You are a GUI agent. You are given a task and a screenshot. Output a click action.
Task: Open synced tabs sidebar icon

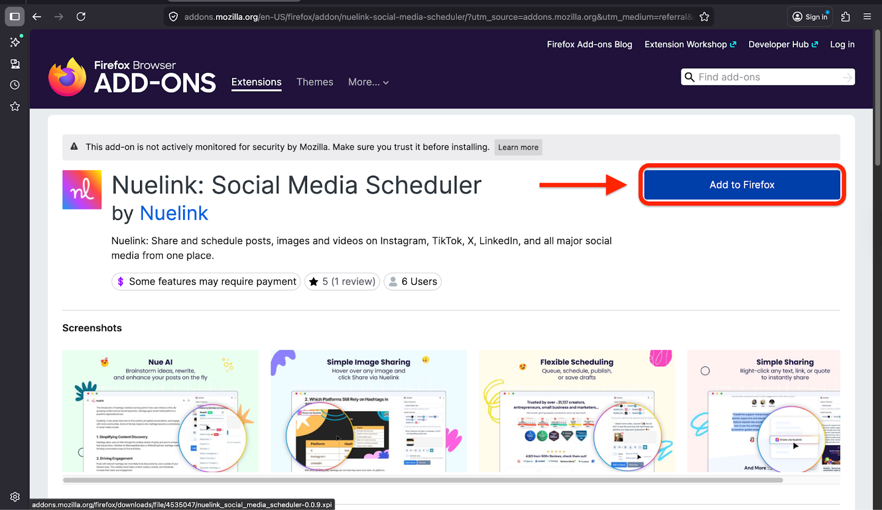click(x=15, y=64)
